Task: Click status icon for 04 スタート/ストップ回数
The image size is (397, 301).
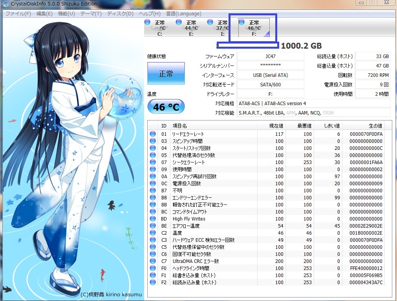Action: pos(153,148)
